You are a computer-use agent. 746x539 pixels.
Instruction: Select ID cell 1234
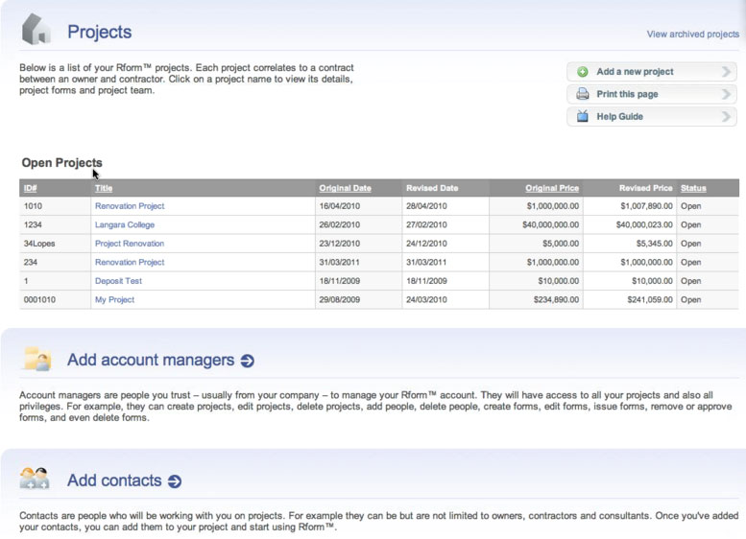33,224
